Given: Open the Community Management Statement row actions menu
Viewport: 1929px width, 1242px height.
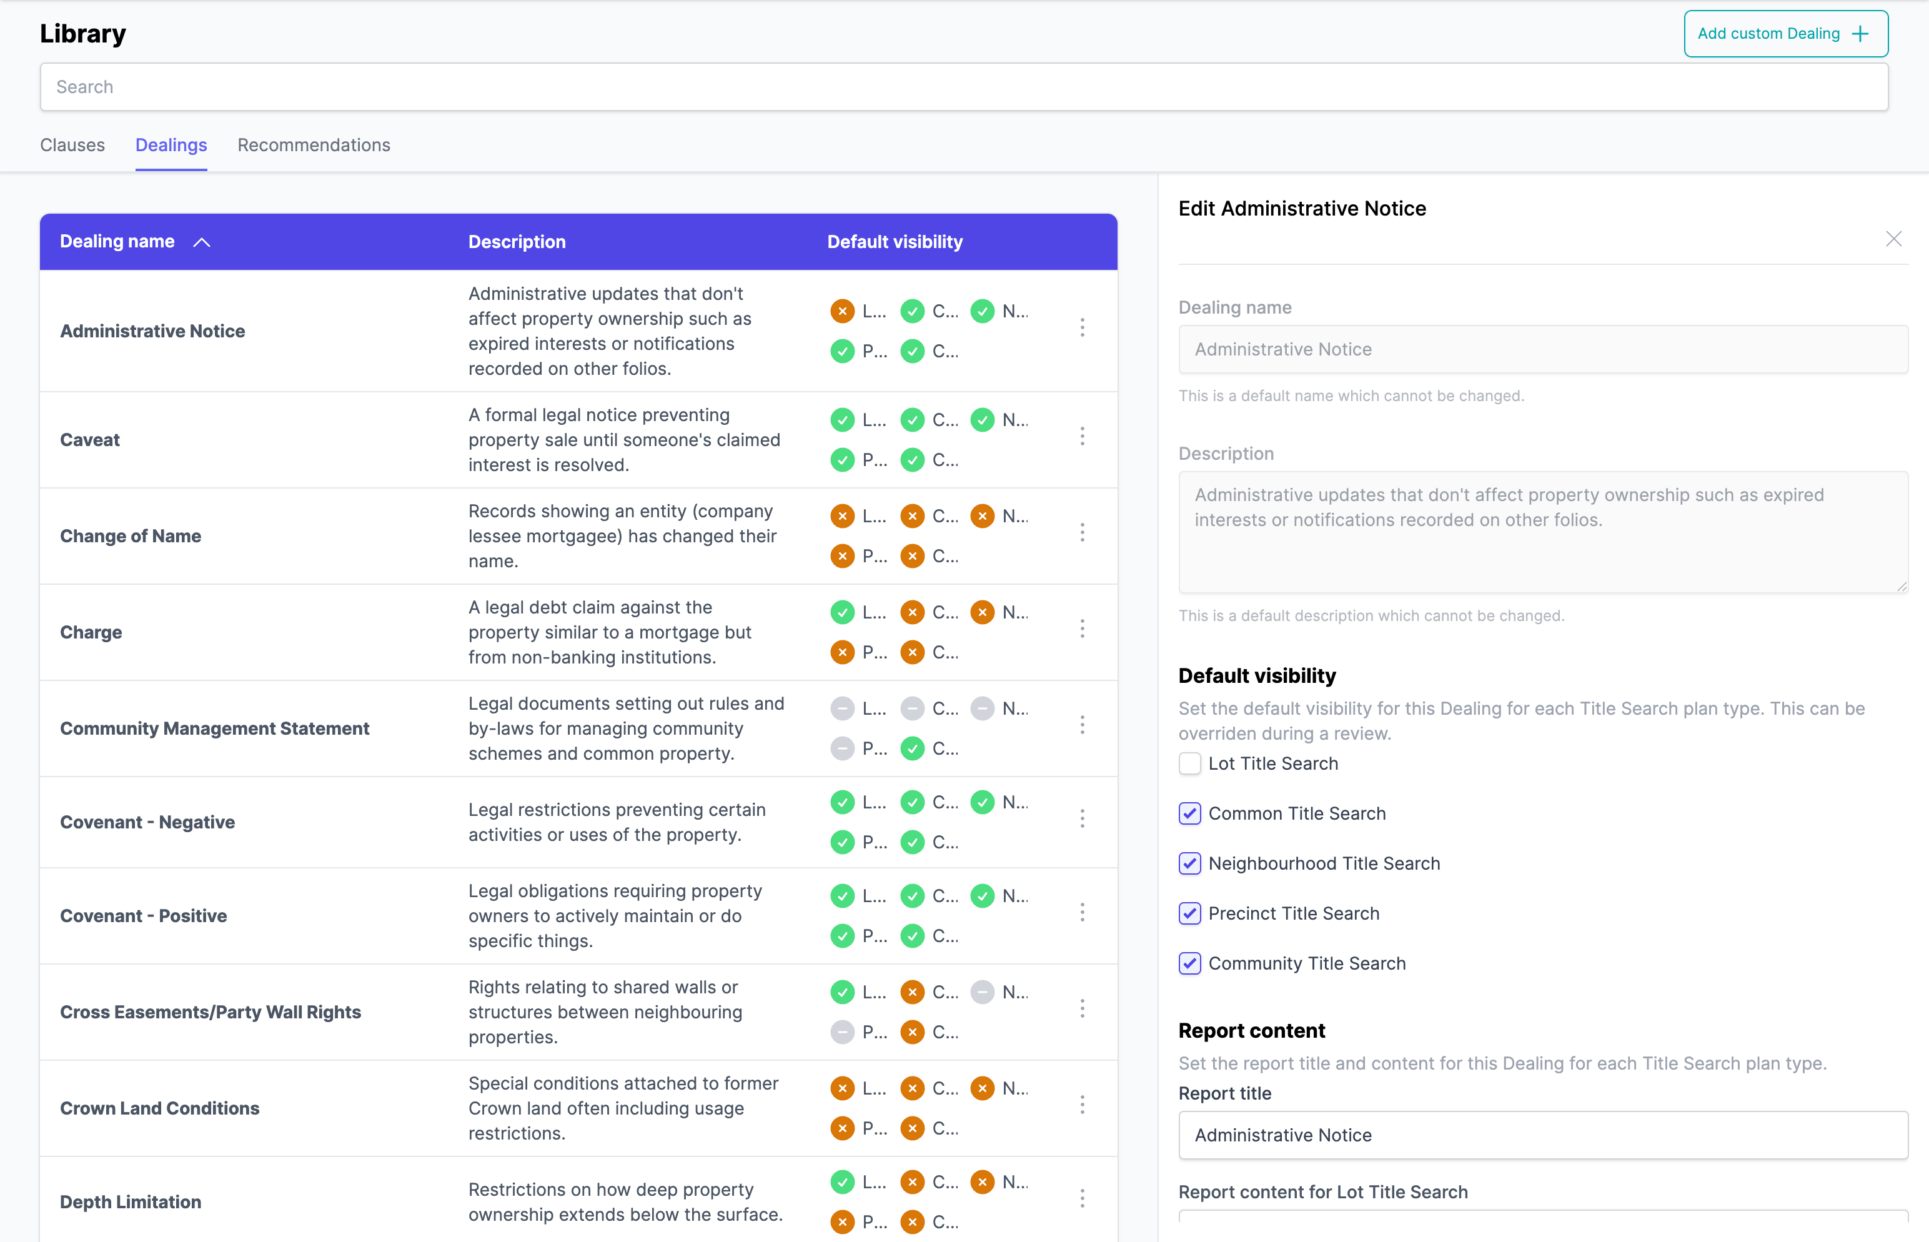Looking at the screenshot, I should 1082,726.
